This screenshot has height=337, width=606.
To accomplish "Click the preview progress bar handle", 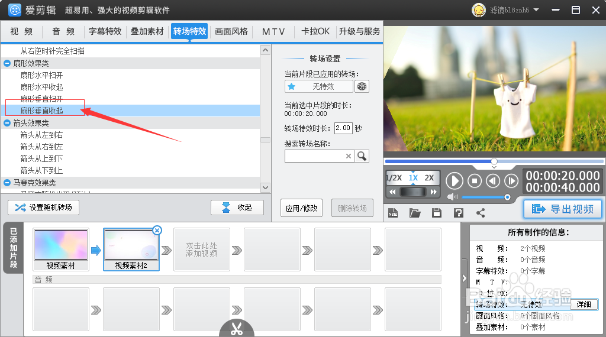I will click(494, 161).
